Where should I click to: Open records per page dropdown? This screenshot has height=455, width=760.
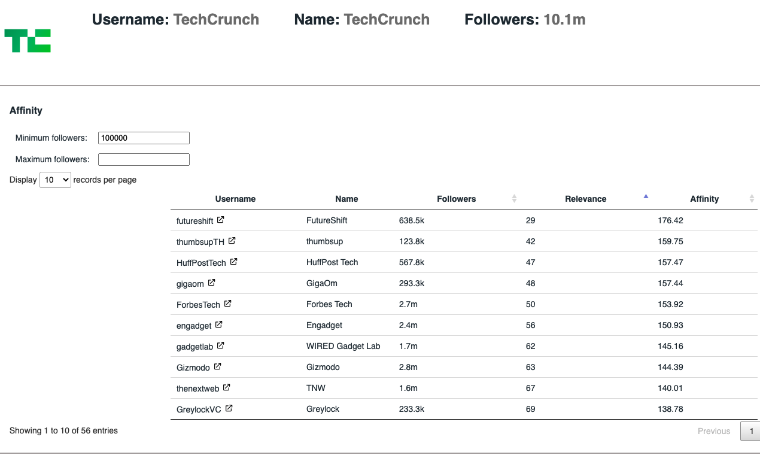(x=55, y=180)
